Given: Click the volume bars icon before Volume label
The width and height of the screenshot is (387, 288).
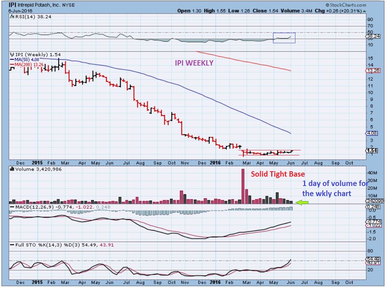Looking at the screenshot, I should click(x=12, y=169).
